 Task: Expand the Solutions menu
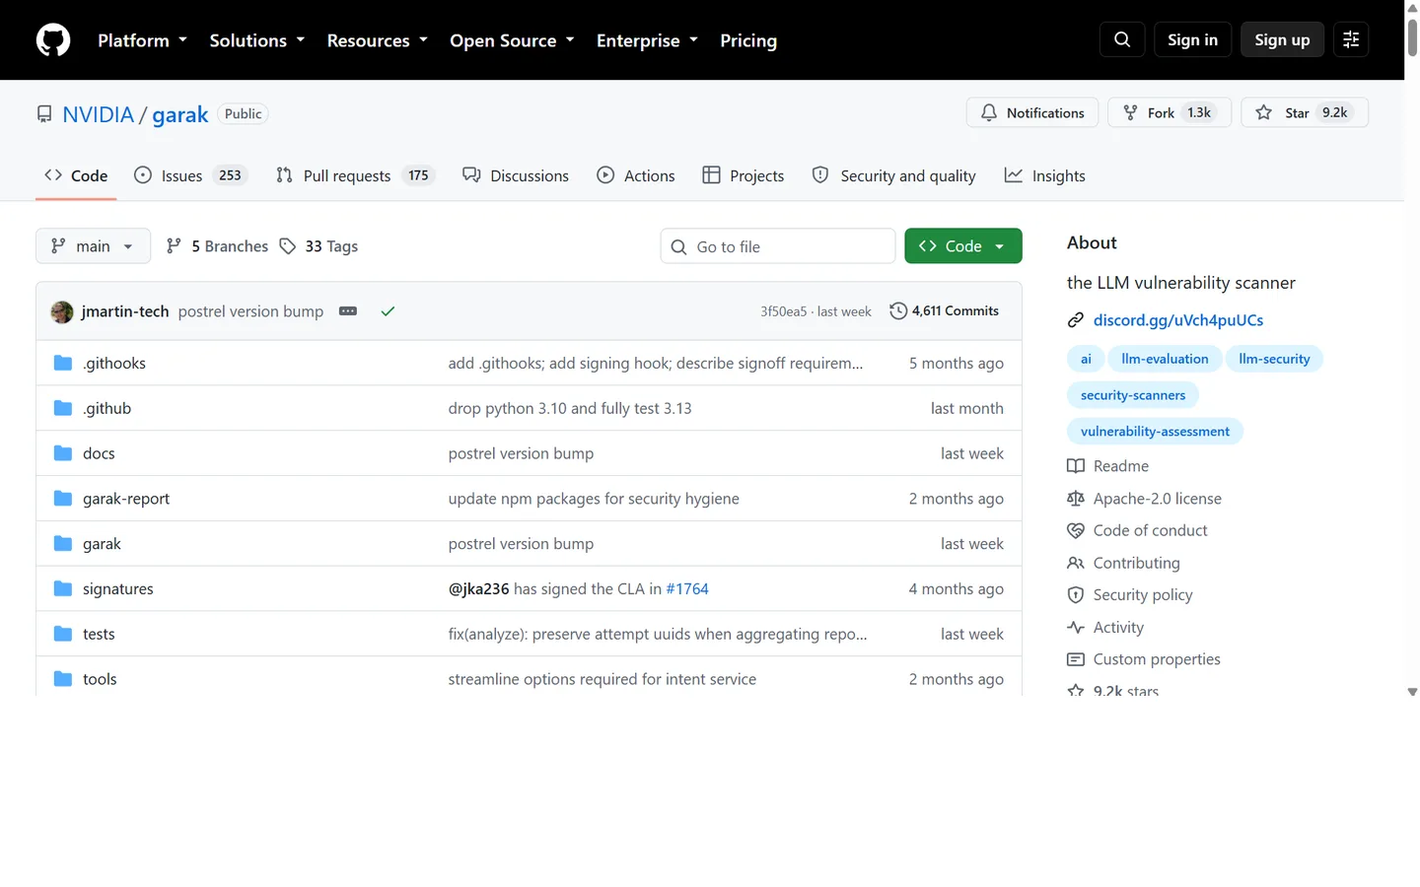pyautogui.click(x=256, y=40)
